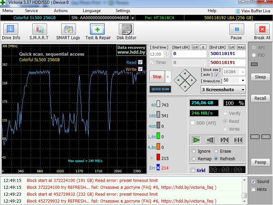273x205 pixels.
Task: Toggle the auto block size checkbox
Action: pos(216,75)
